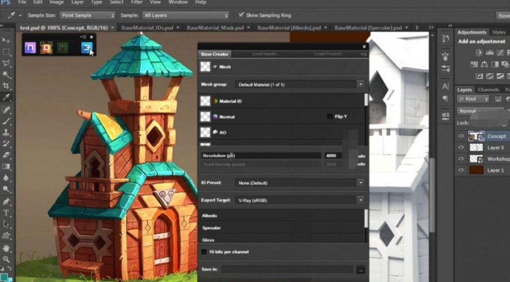Enable the Flip Y checkbox
510x282 pixels.
(x=329, y=117)
